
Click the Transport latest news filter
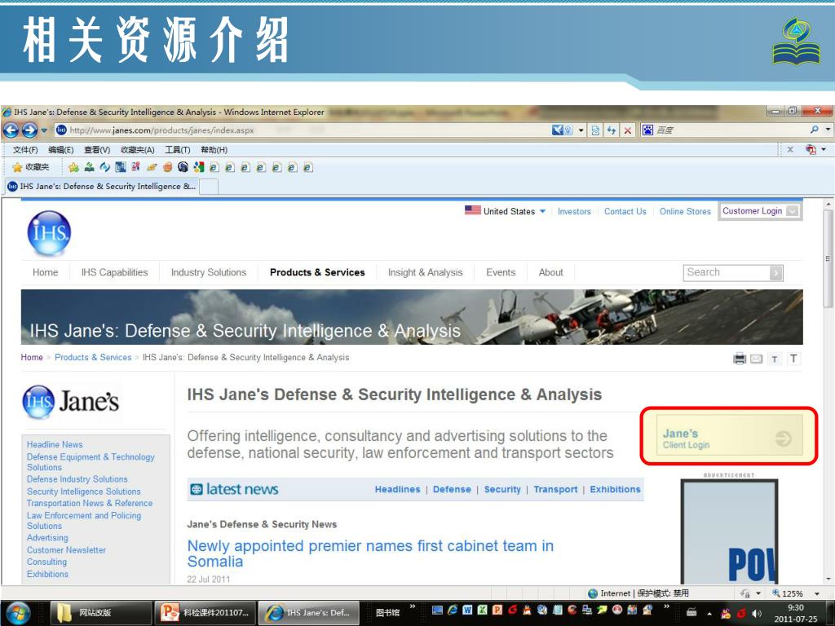pos(554,489)
